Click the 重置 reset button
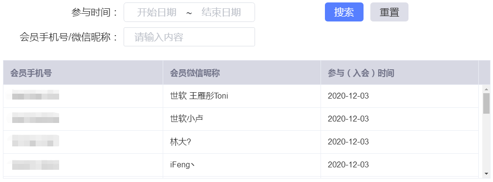 [x=389, y=12]
